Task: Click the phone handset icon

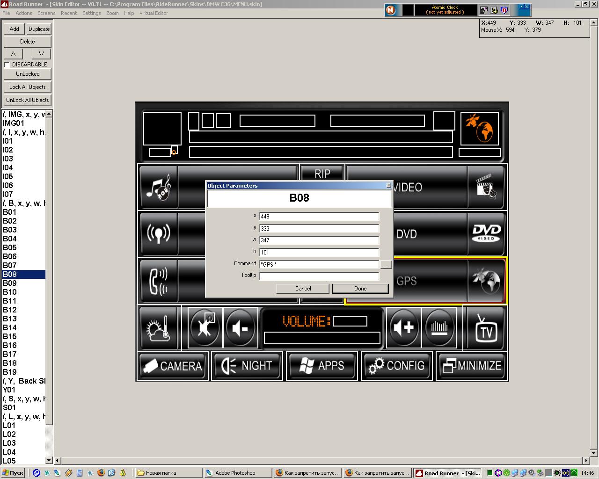Action: (159, 281)
